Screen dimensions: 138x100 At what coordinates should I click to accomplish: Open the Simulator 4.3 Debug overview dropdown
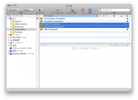[21, 10]
